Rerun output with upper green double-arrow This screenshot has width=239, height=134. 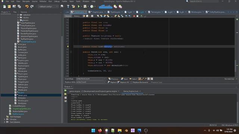tap(65, 90)
